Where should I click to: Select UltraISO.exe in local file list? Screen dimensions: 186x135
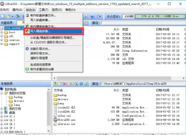[x=66, y=120]
